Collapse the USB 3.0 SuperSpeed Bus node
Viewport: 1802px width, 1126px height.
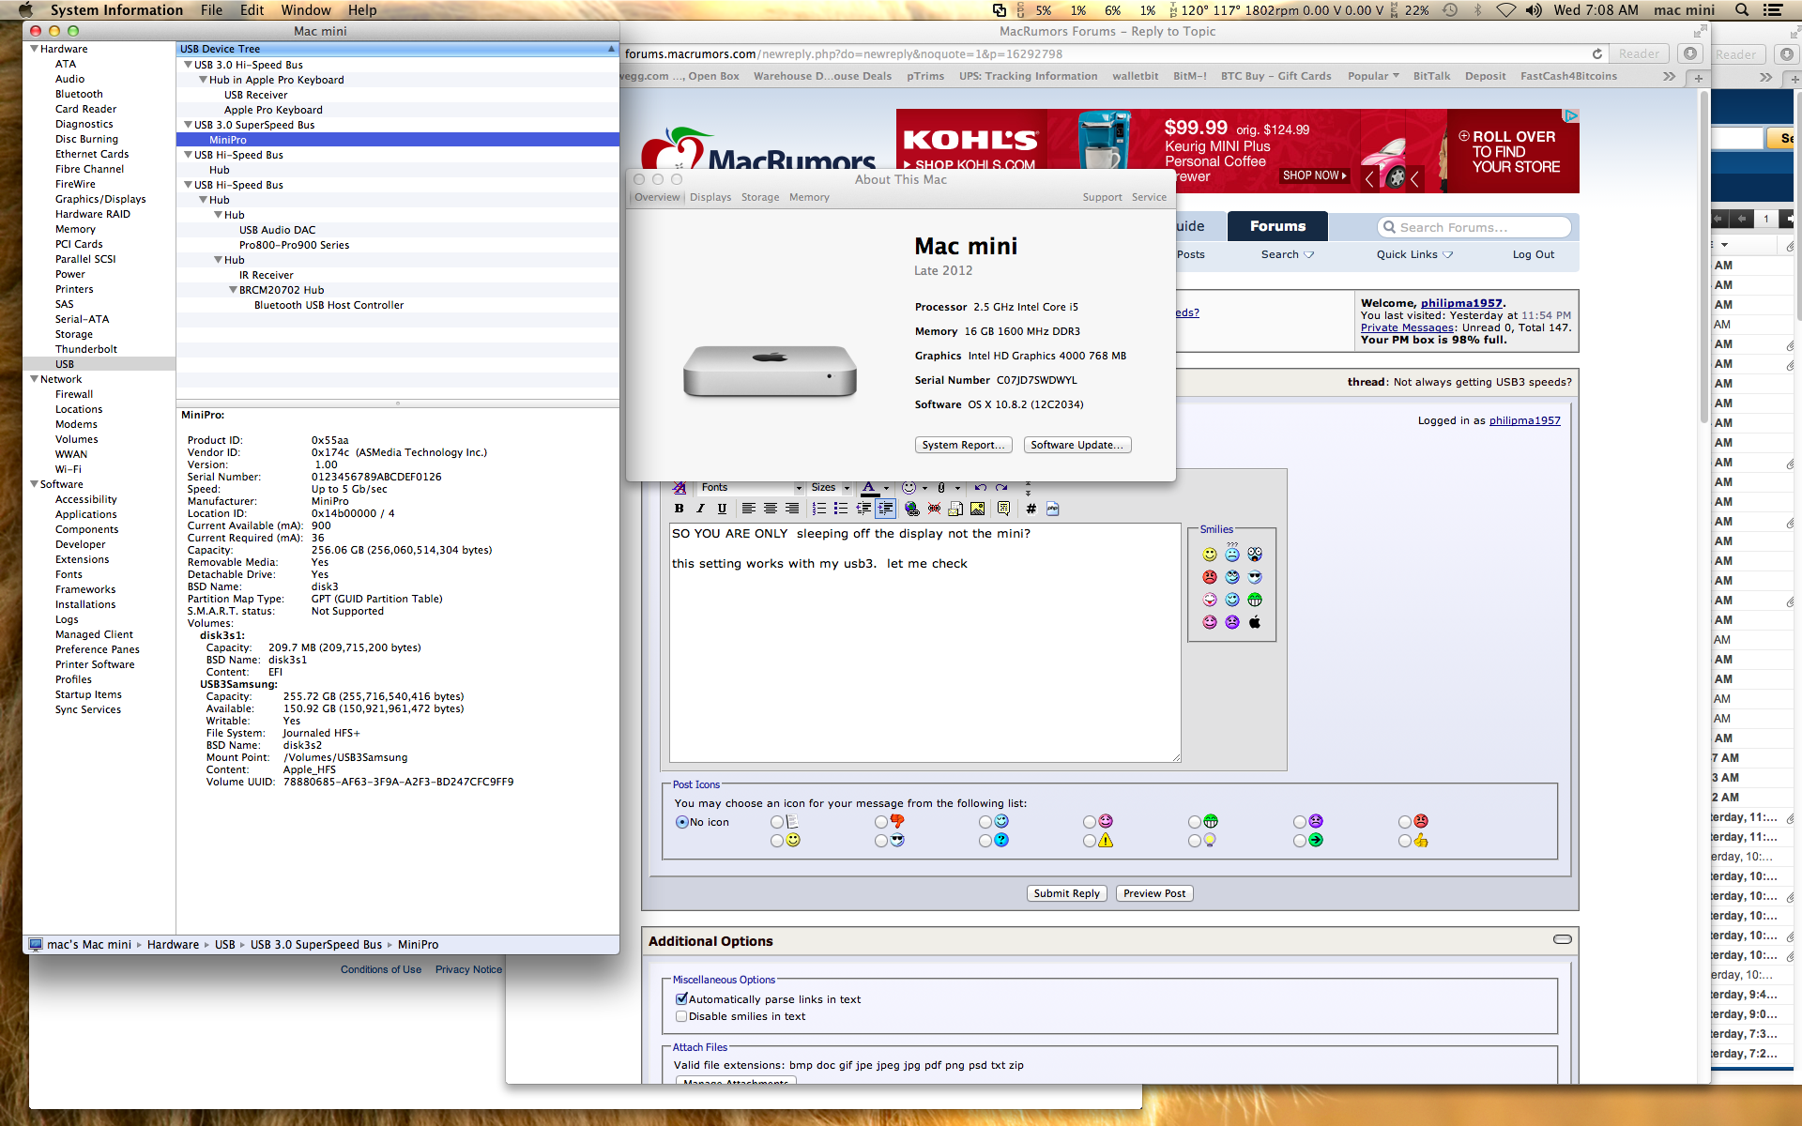[x=188, y=125]
